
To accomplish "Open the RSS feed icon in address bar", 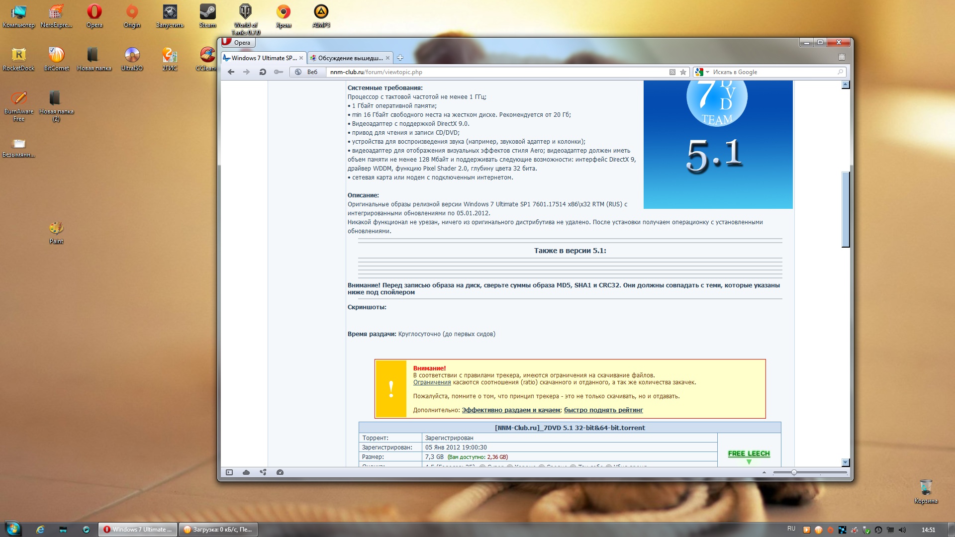I will coord(672,72).
